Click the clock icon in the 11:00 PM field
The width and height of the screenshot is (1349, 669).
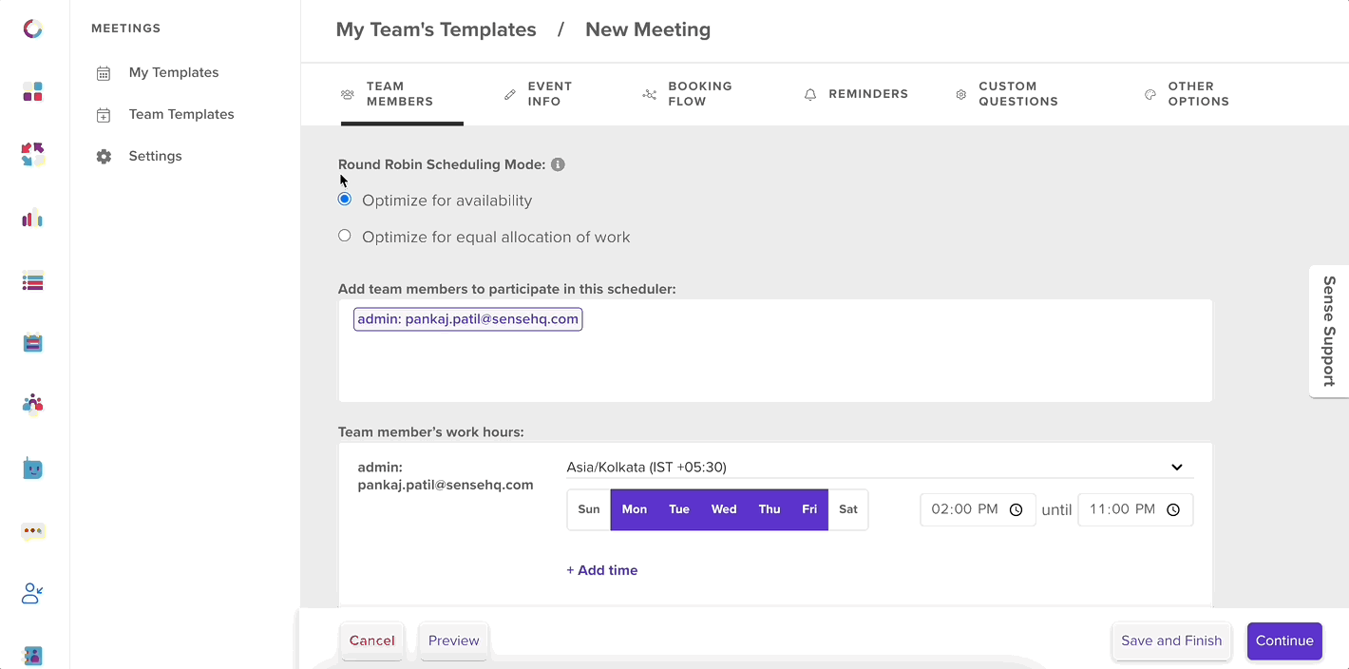click(1173, 509)
